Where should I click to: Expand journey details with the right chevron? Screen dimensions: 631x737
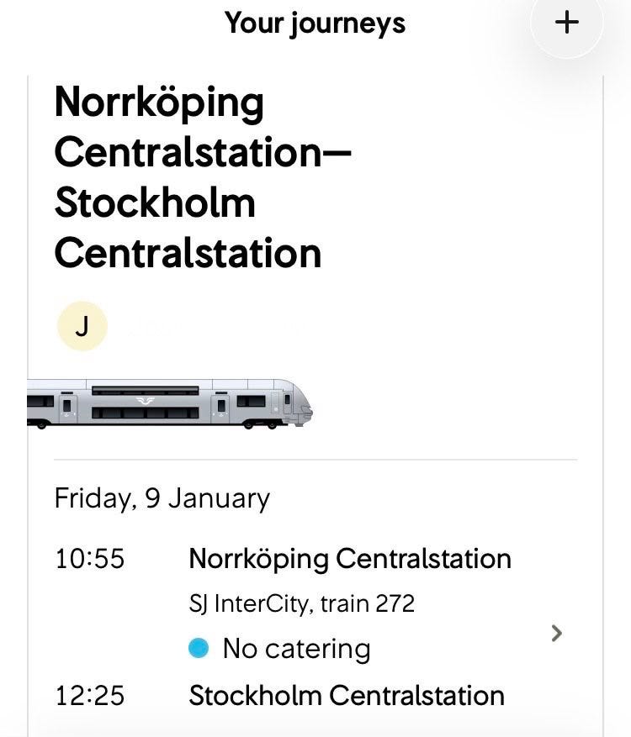556,633
